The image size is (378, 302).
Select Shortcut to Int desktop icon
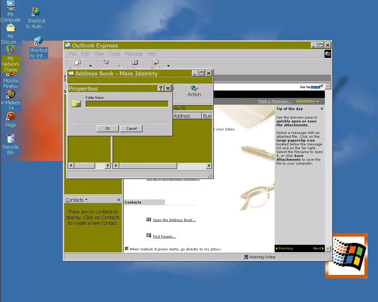pos(38,47)
